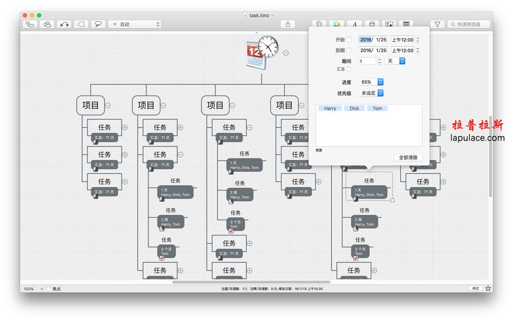The width and height of the screenshot is (513, 321).
Task: Open the color wheel inspector
Action: click(x=337, y=24)
